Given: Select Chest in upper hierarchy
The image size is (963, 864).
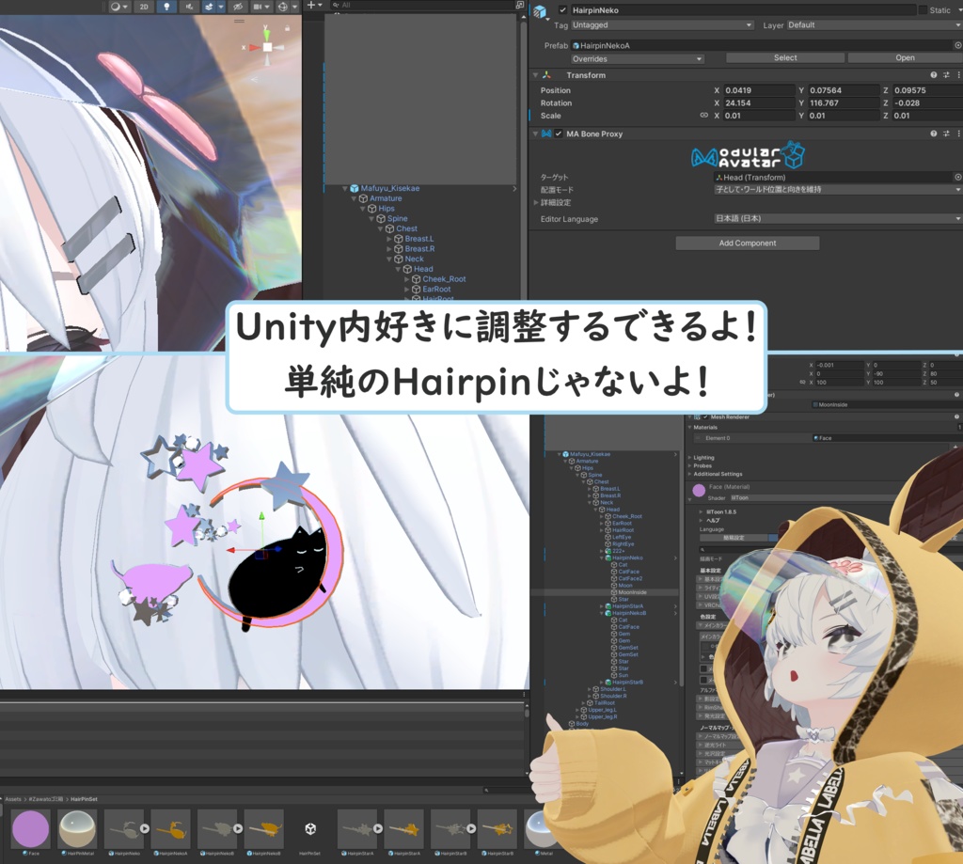Looking at the screenshot, I should [406, 228].
